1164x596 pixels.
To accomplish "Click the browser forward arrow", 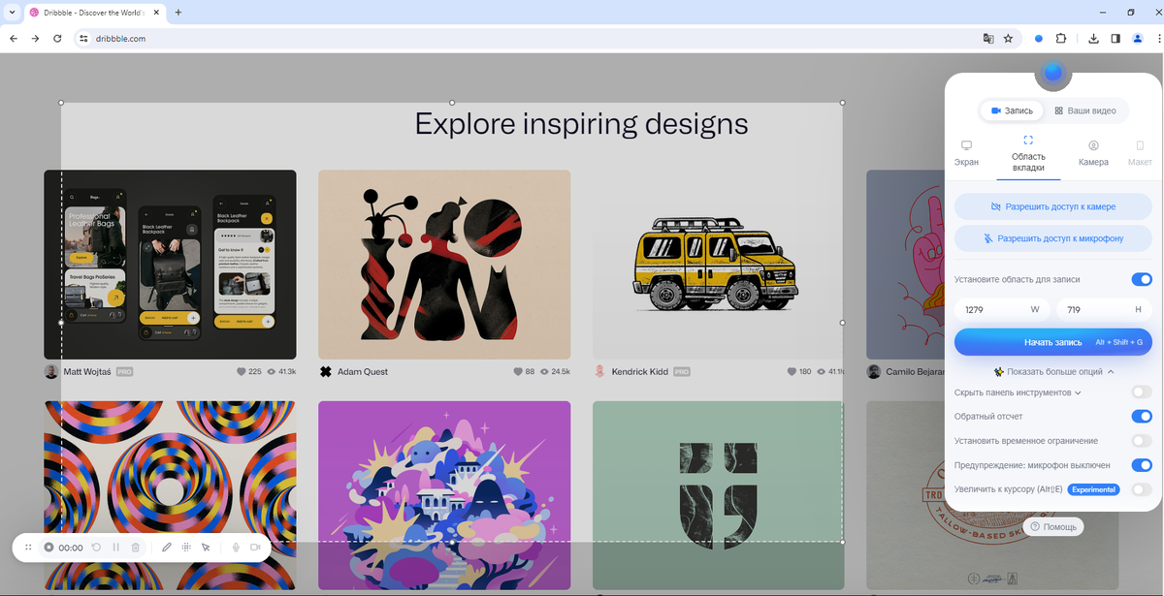I will pos(36,39).
